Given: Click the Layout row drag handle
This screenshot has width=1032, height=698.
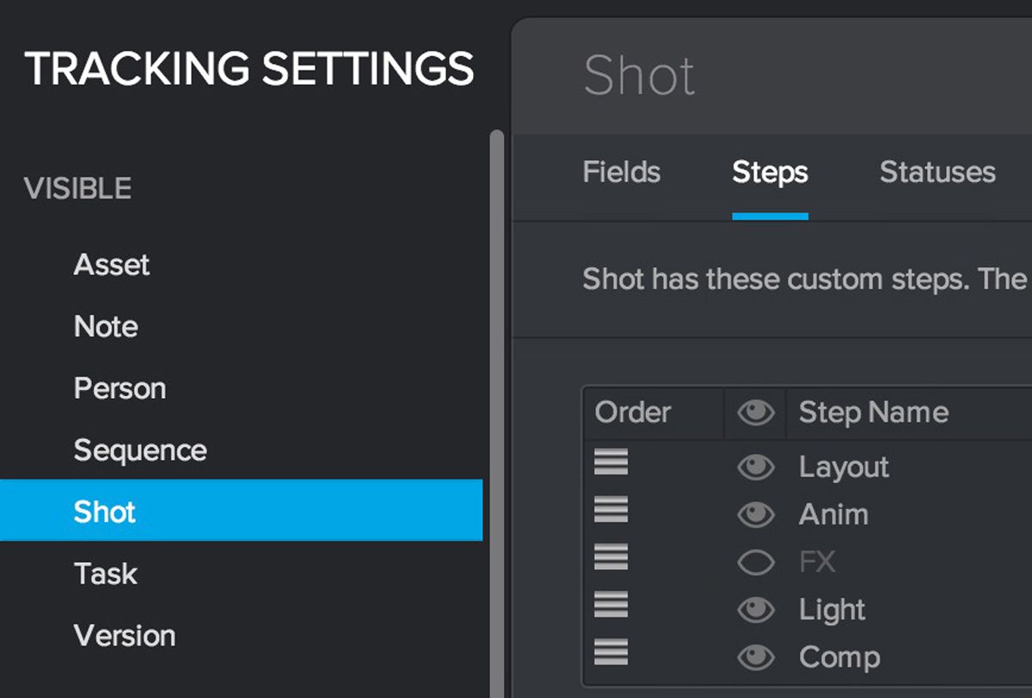Looking at the screenshot, I should 611,463.
